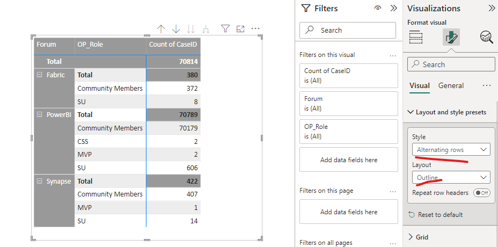Screen dimensions: 498x247
Task: Toggle Repeat row headers switch
Action: pyautogui.click(x=481, y=193)
